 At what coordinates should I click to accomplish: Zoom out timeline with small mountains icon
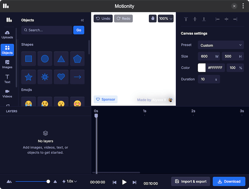[x=9, y=182]
